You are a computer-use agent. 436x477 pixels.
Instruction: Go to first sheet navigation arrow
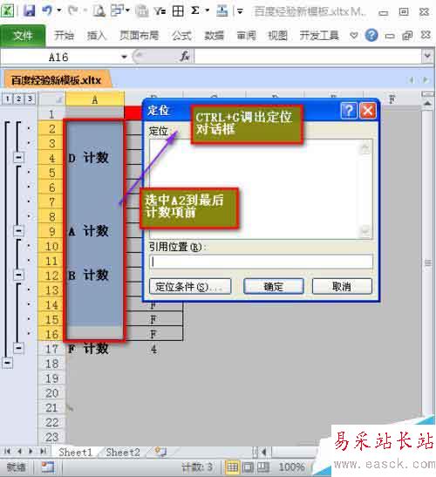[x=7, y=451]
